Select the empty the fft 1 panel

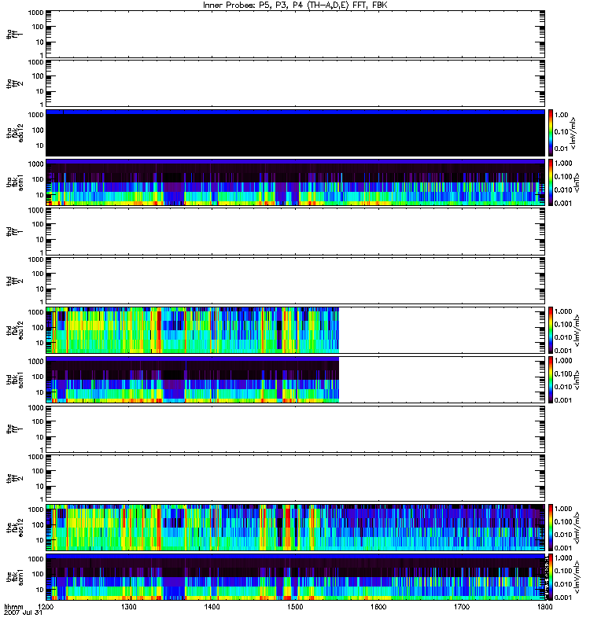tap(296, 429)
